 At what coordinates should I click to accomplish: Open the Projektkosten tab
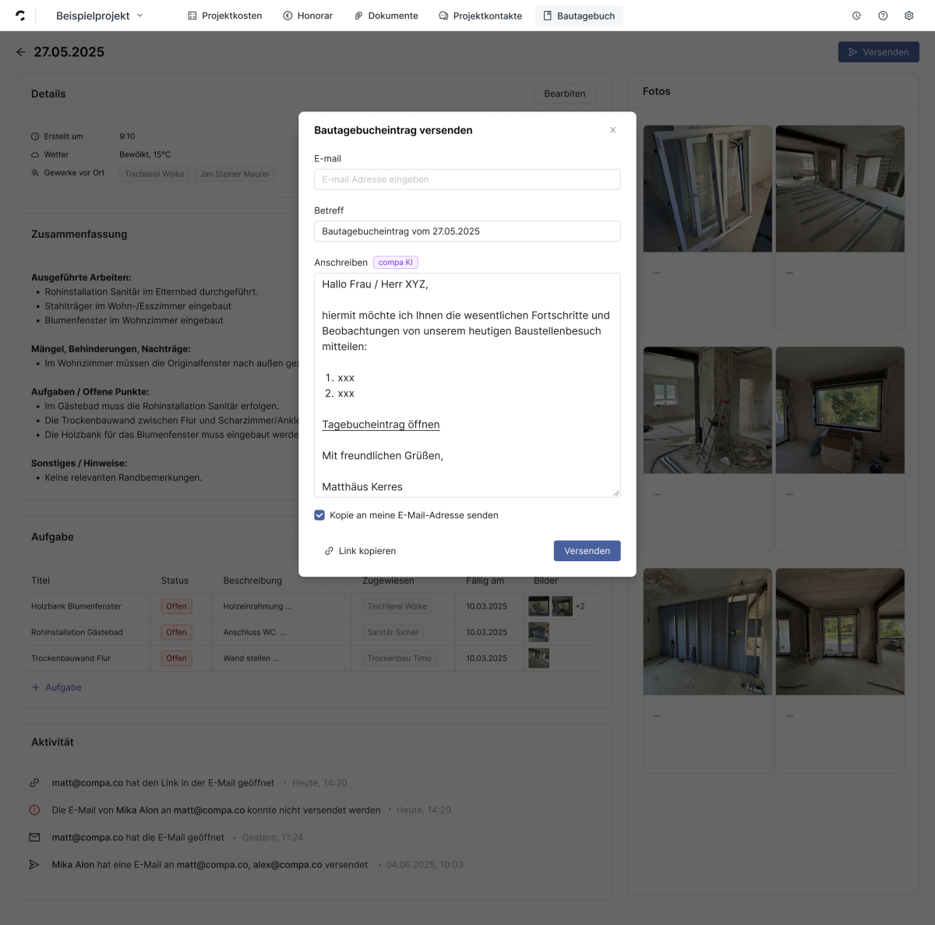[224, 16]
